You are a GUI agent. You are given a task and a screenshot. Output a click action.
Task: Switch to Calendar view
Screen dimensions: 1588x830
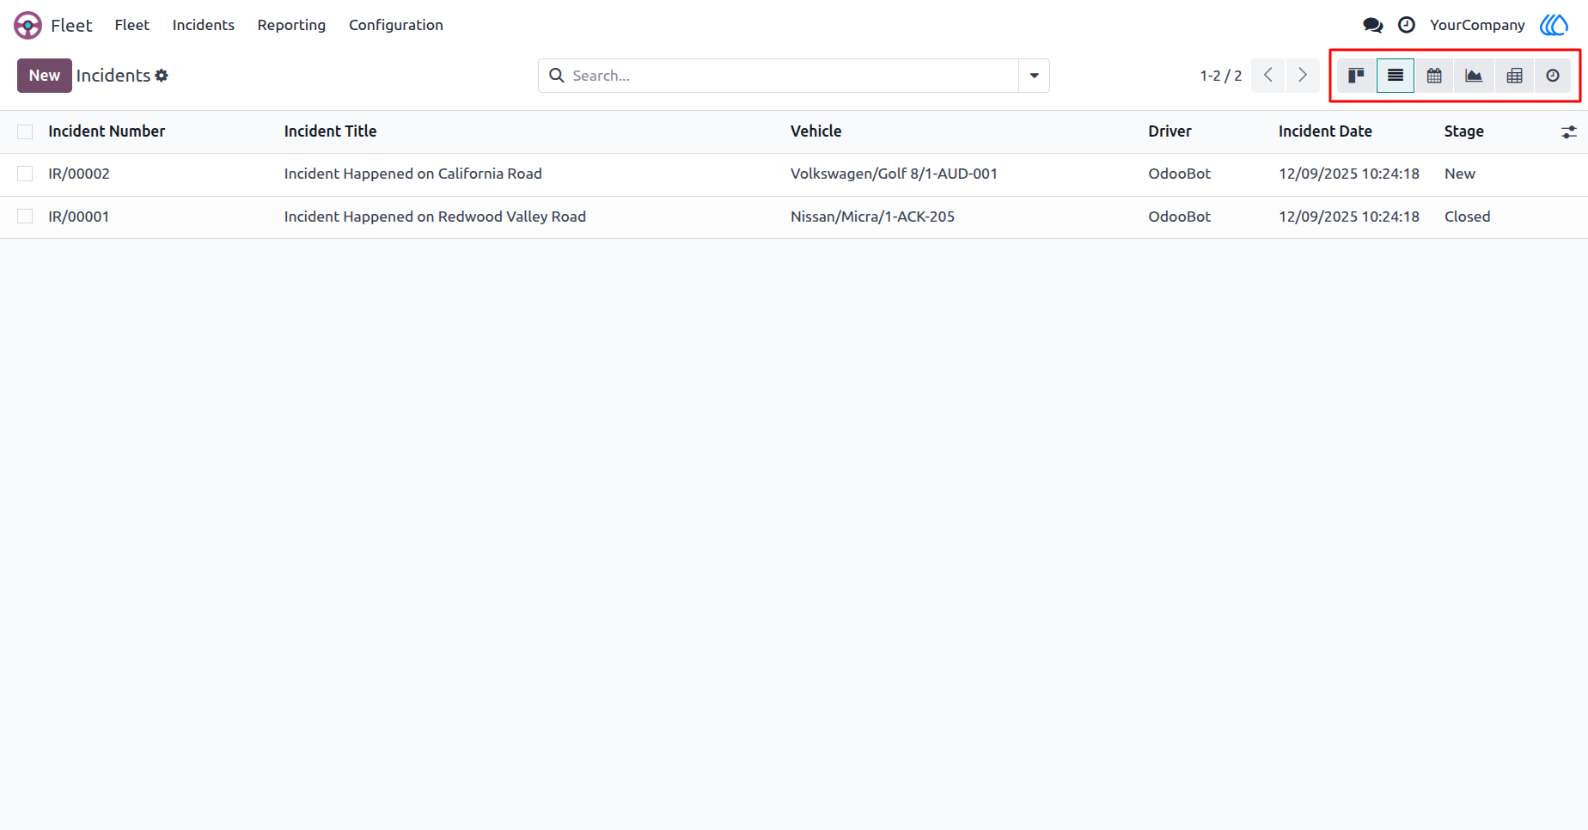click(x=1434, y=76)
